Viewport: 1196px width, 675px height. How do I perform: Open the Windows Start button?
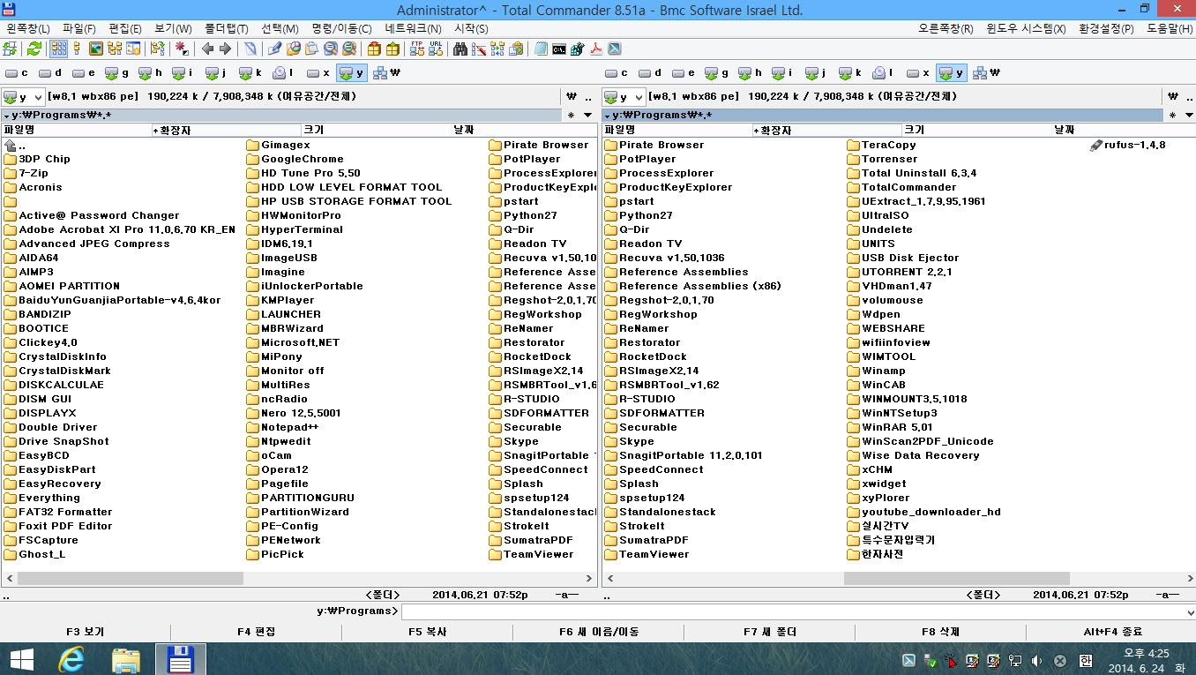pos(22,660)
